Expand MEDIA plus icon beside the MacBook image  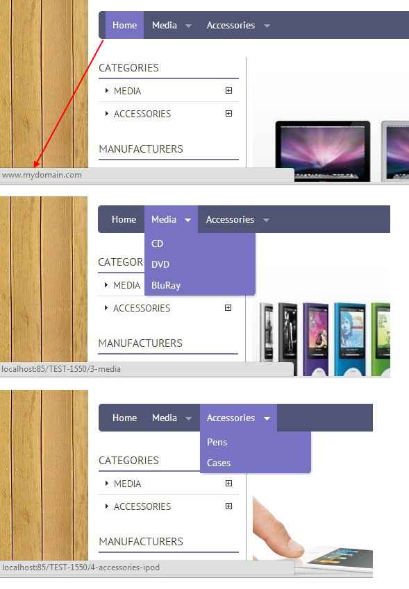228,90
